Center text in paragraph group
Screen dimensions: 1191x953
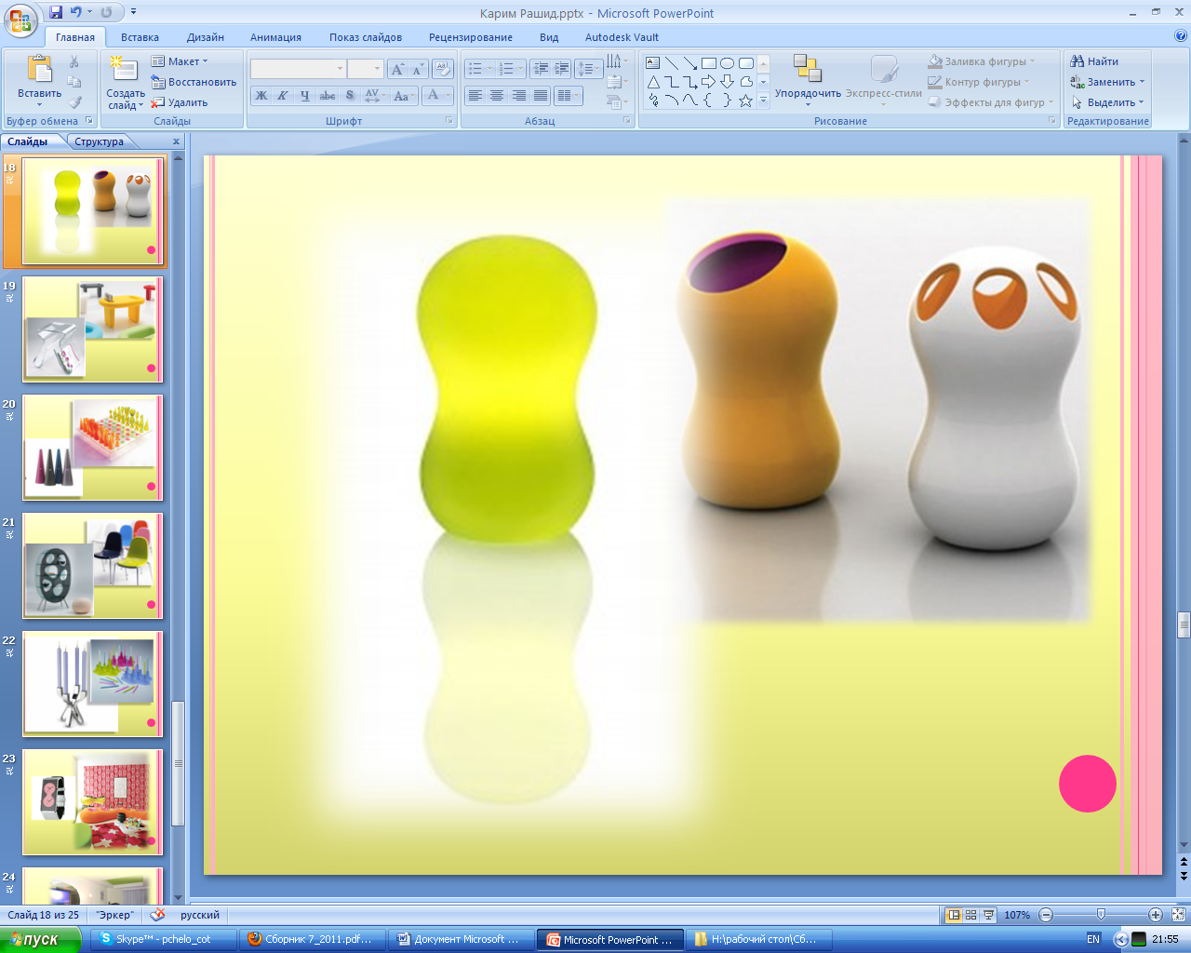(x=497, y=96)
